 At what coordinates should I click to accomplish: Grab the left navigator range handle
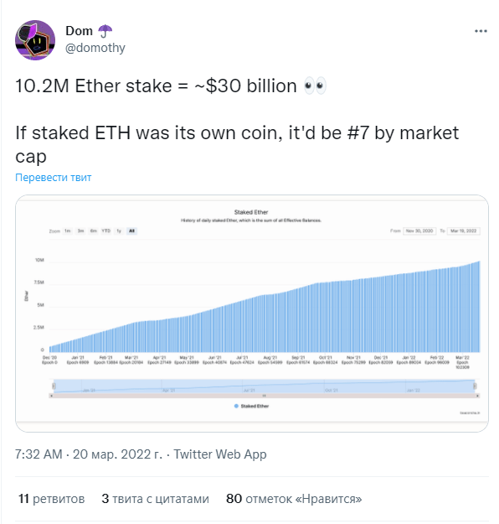pos(54,387)
